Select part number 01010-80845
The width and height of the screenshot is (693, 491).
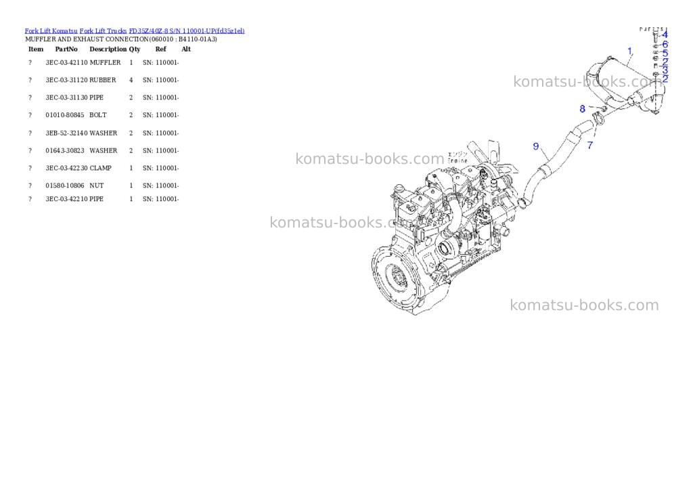tap(64, 115)
